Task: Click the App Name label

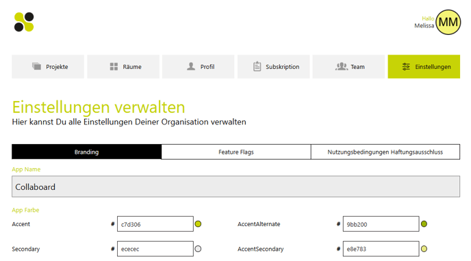Action: point(26,169)
